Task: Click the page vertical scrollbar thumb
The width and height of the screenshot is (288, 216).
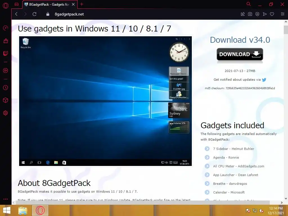Action: click(x=286, y=30)
